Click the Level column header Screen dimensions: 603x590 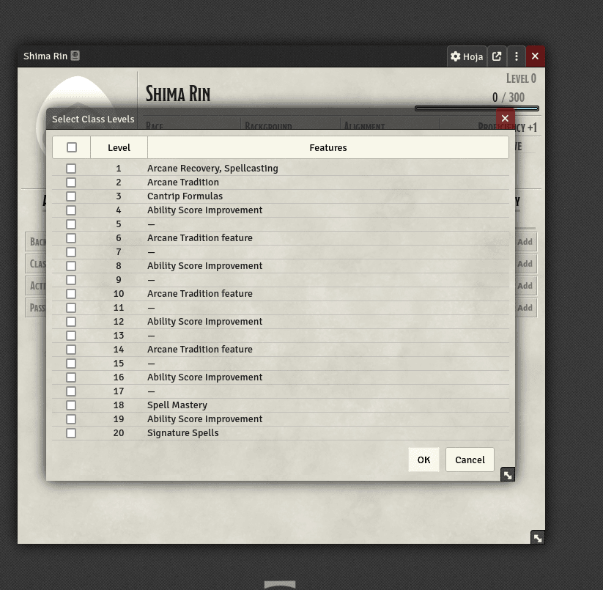(119, 147)
